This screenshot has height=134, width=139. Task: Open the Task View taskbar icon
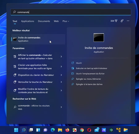[x=31, y=130]
